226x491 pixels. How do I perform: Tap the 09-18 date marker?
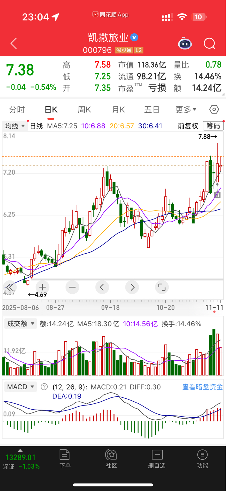(x=111, y=308)
